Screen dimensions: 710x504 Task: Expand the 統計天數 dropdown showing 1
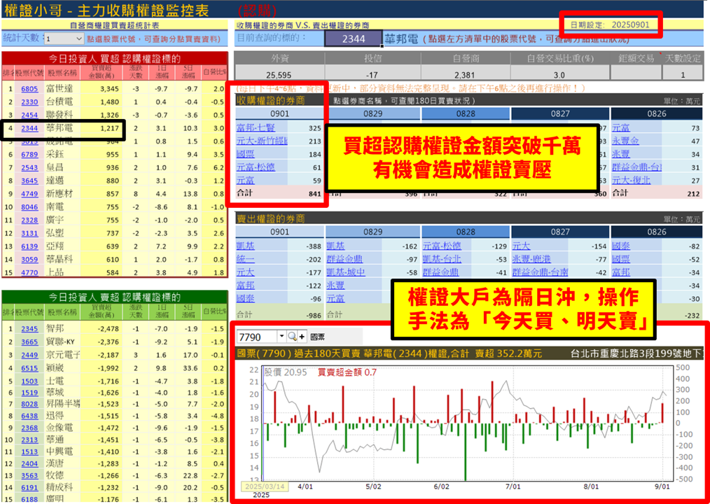(64, 39)
